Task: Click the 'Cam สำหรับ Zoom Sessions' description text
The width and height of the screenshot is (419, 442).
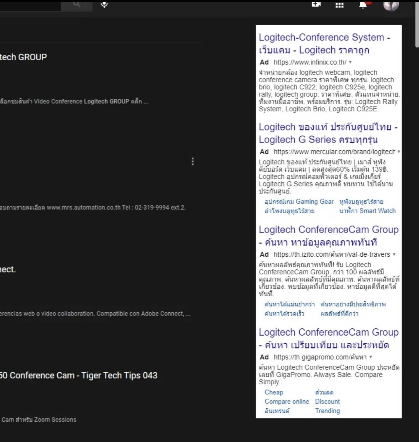Action: [x=39, y=420]
